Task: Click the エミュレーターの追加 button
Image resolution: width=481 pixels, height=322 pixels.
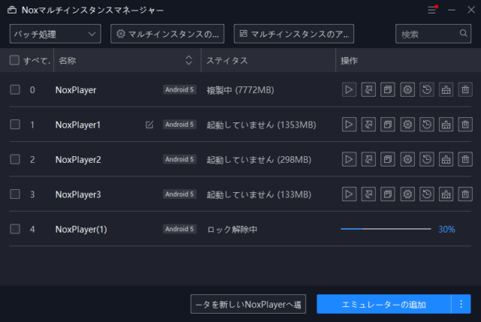Action: pos(383,304)
